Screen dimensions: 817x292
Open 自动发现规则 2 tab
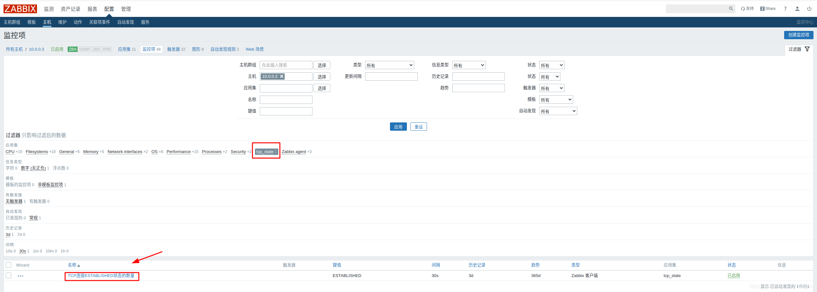(x=225, y=49)
